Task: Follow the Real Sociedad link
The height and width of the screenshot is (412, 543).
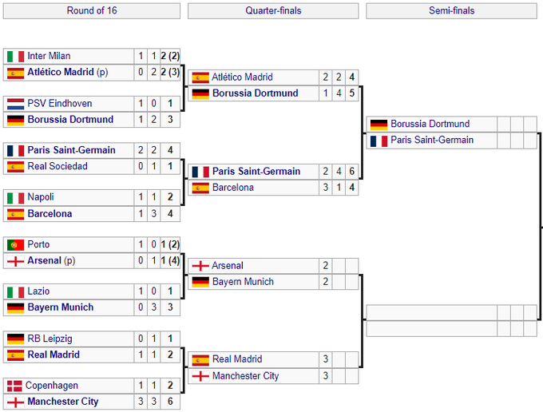Action: point(57,167)
